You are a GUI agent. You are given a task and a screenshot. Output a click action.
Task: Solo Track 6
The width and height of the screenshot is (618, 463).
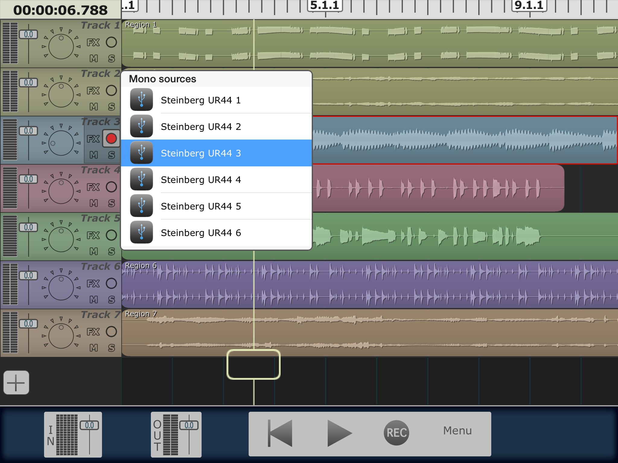(x=112, y=300)
